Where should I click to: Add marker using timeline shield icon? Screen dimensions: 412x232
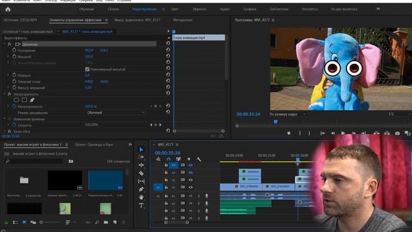[x=189, y=159]
